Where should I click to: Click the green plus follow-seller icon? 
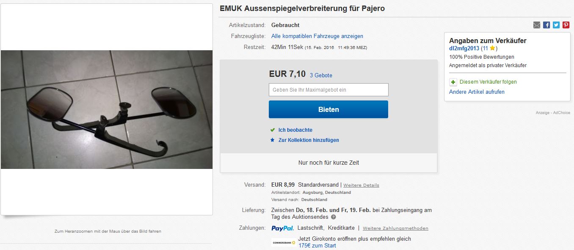[x=453, y=82]
